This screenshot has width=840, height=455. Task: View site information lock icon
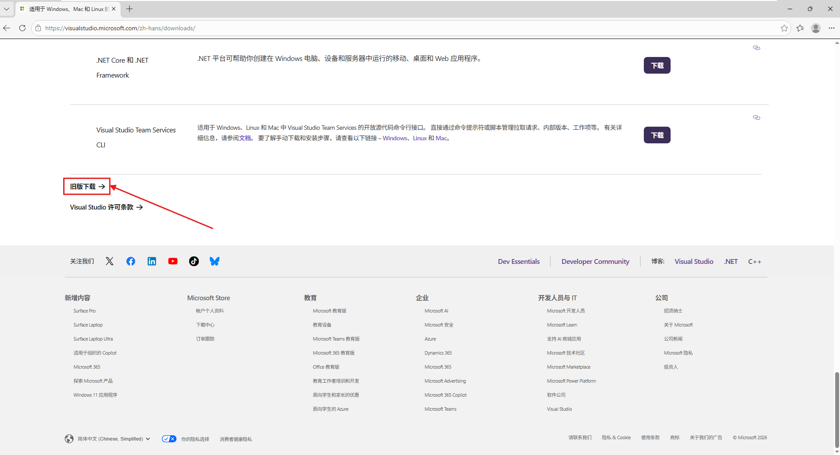[38, 28]
